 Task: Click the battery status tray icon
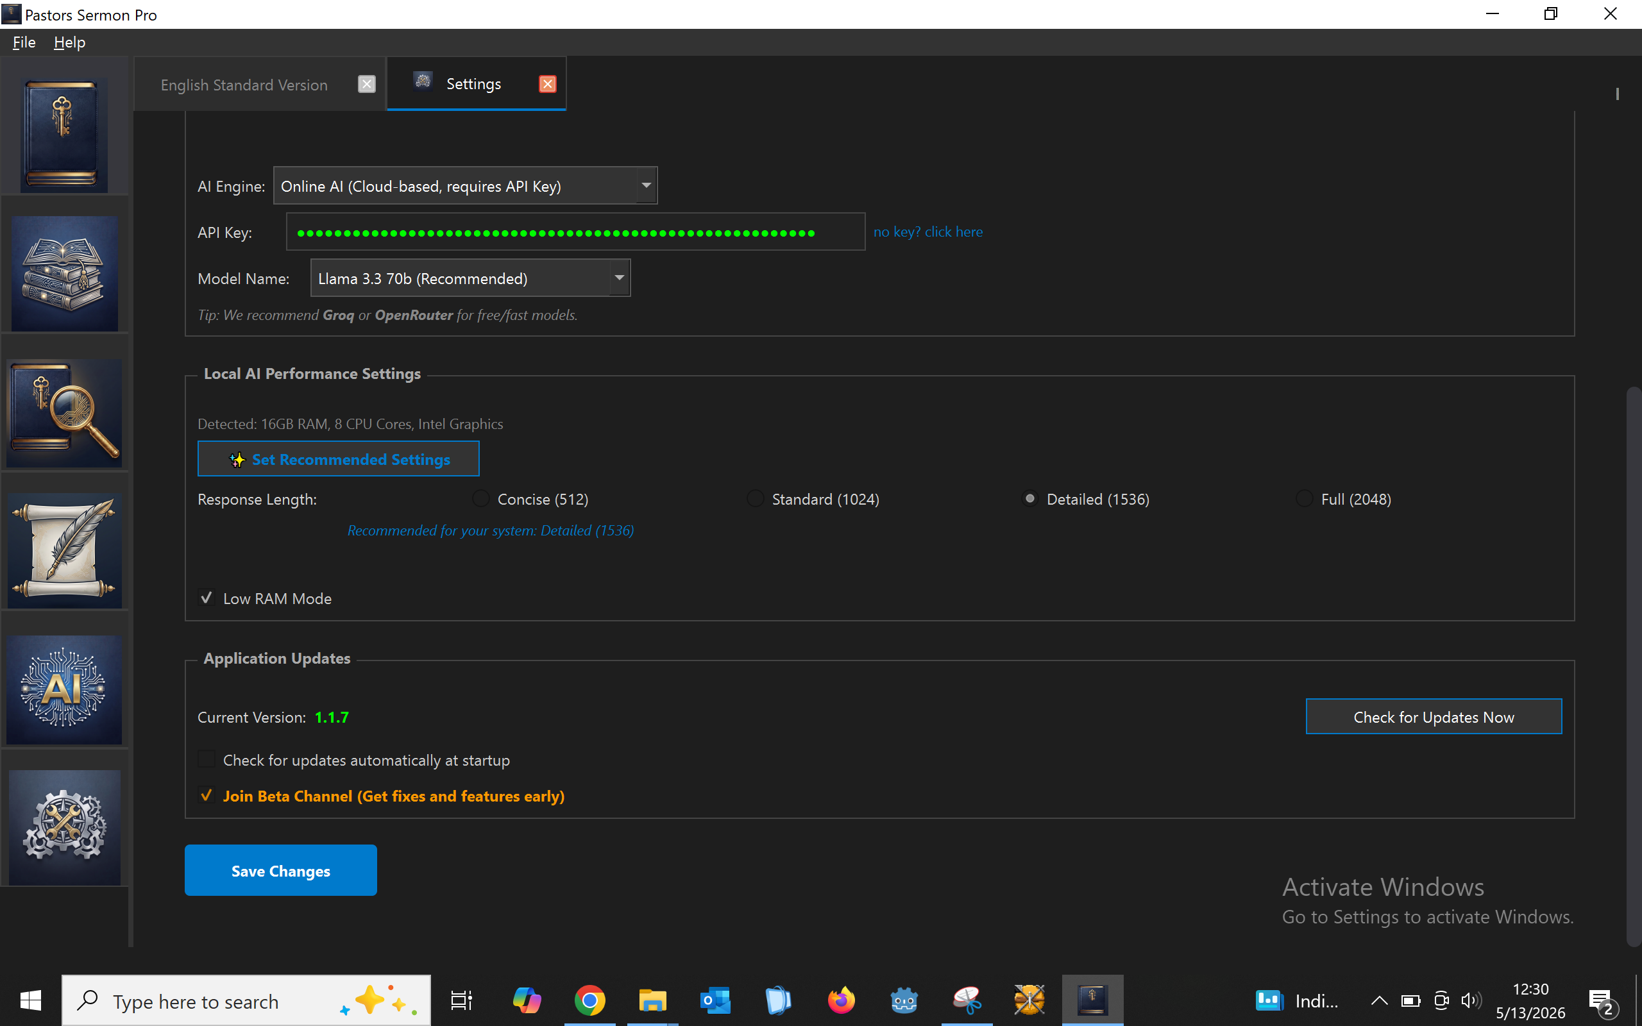coord(1410,1000)
